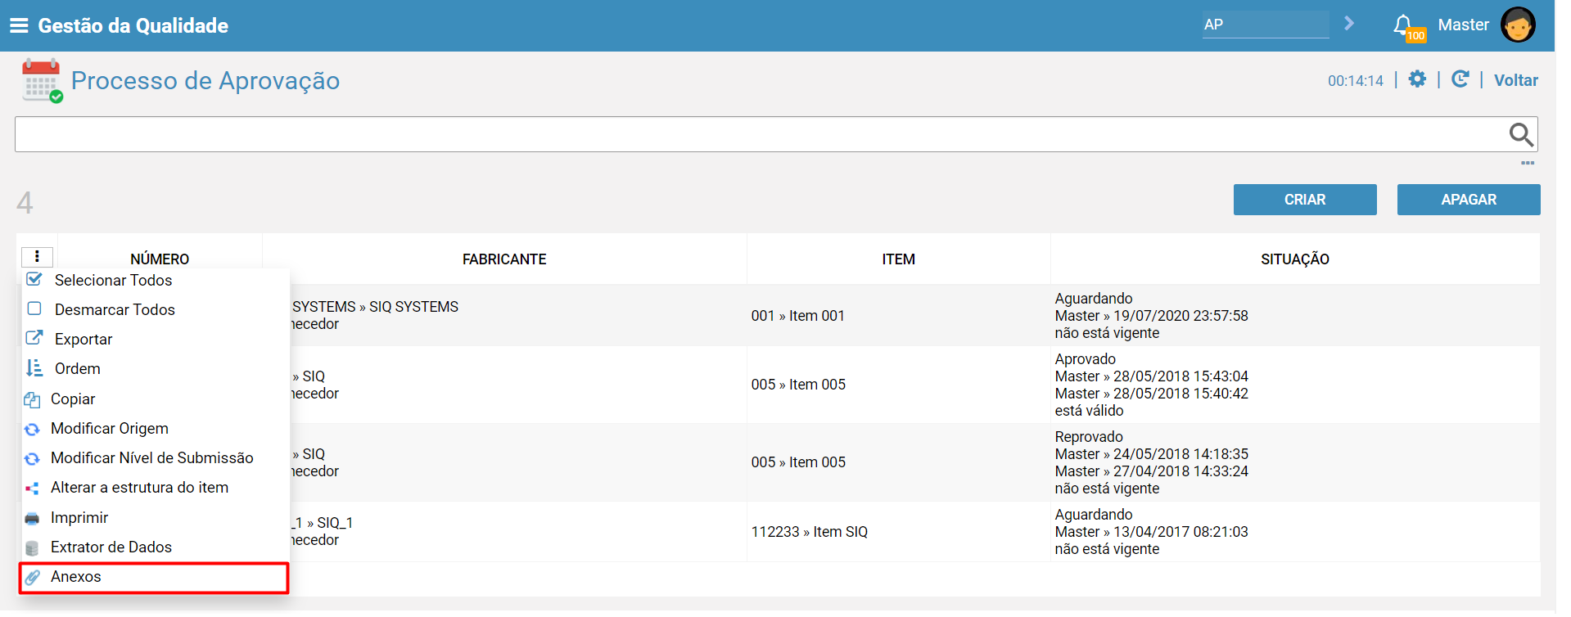This screenshot has width=1571, height=617.
Task: Click the Desmarcar Todos empty checkbox
Action: (x=34, y=308)
